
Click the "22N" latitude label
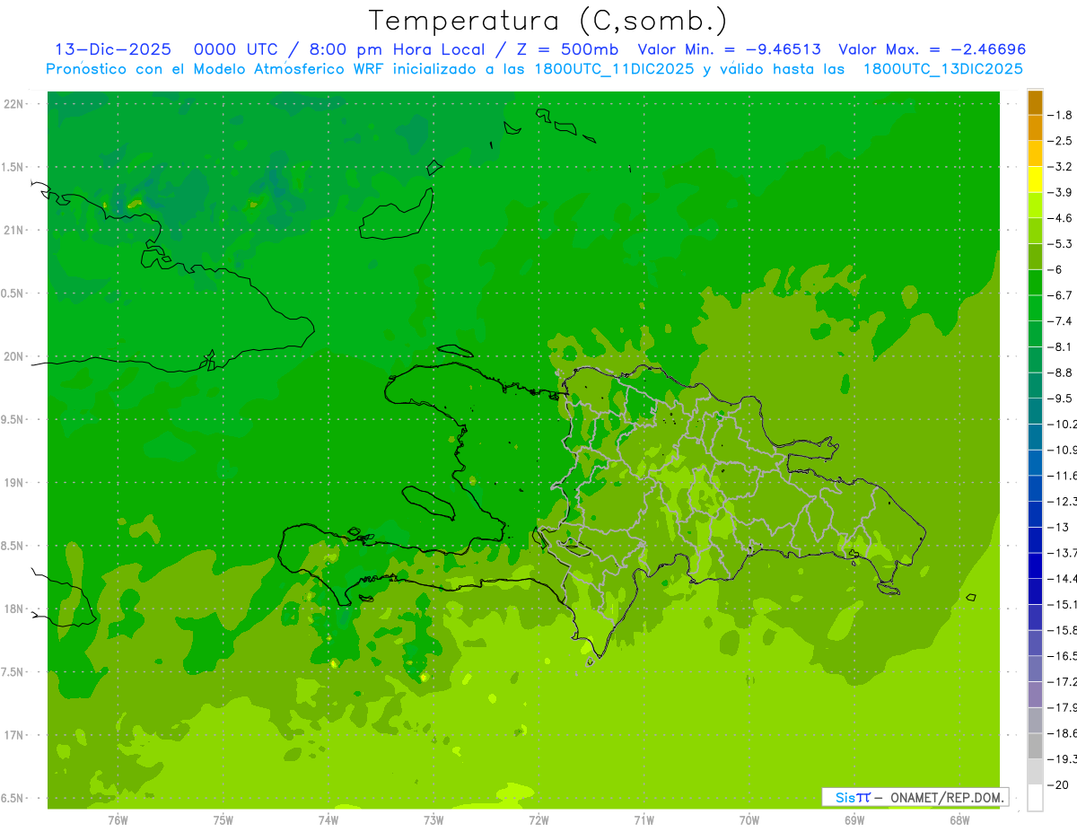pos(13,104)
